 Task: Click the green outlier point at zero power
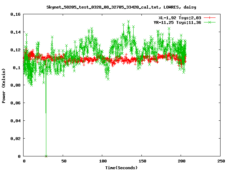tap(46, 156)
